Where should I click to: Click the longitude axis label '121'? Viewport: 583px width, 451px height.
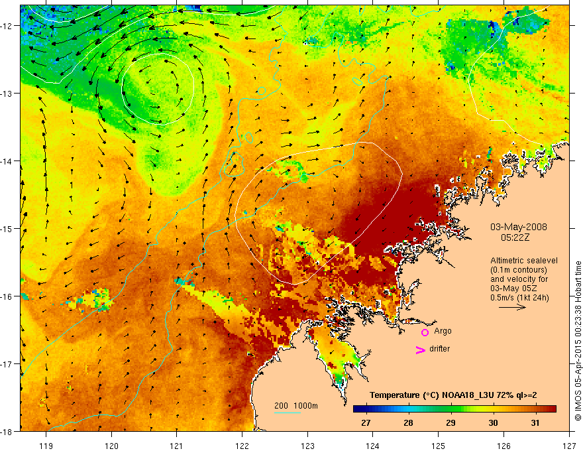(177, 446)
